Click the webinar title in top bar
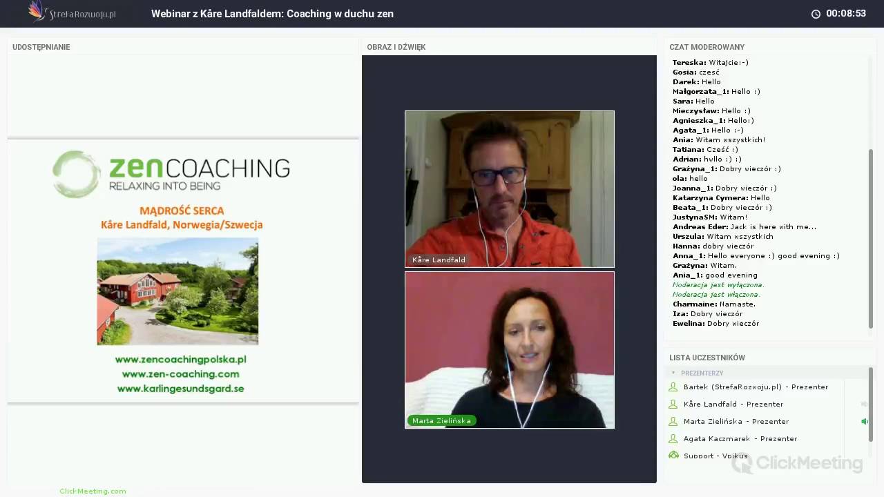This screenshot has width=884, height=497. 272,14
